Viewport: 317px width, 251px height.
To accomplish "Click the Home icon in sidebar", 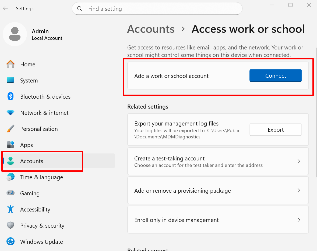I will (x=10, y=64).
